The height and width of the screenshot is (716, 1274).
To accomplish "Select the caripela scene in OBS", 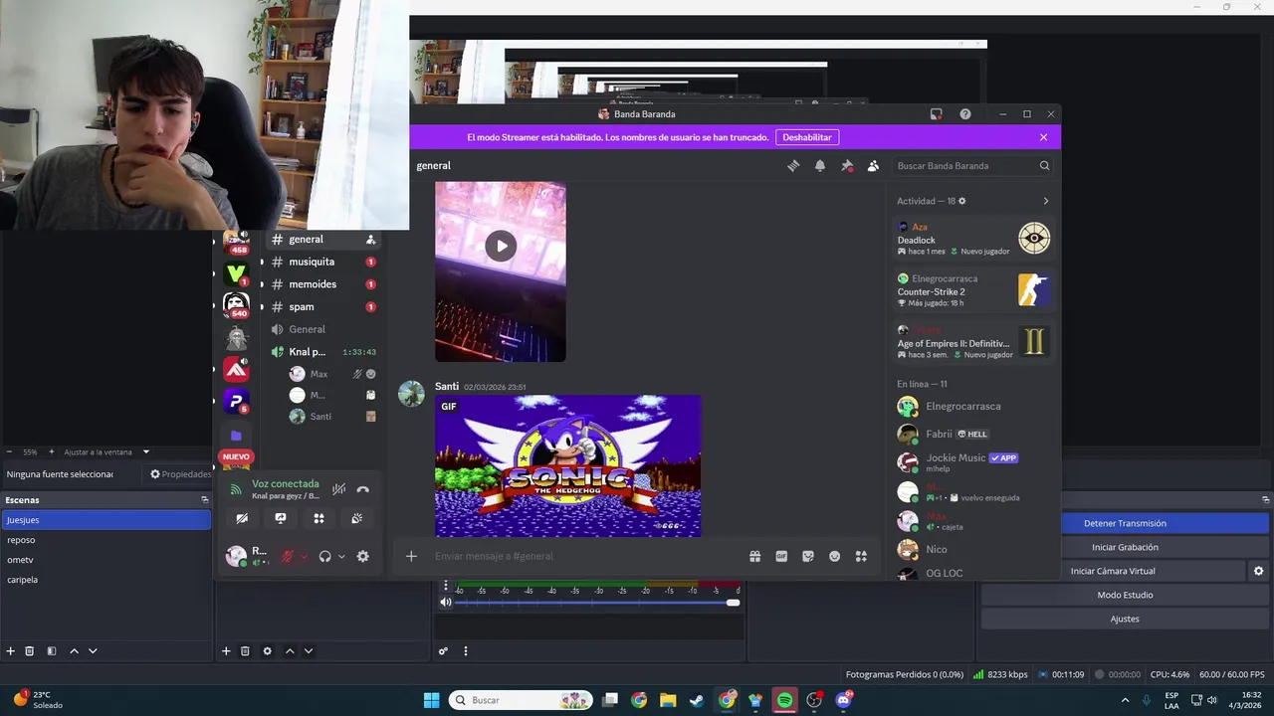I will click(106, 580).
